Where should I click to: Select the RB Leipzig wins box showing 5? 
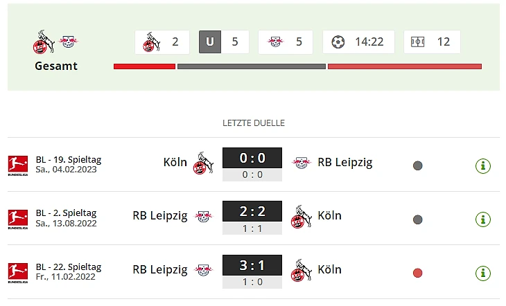pyautogui.click(x=285, y=42)
